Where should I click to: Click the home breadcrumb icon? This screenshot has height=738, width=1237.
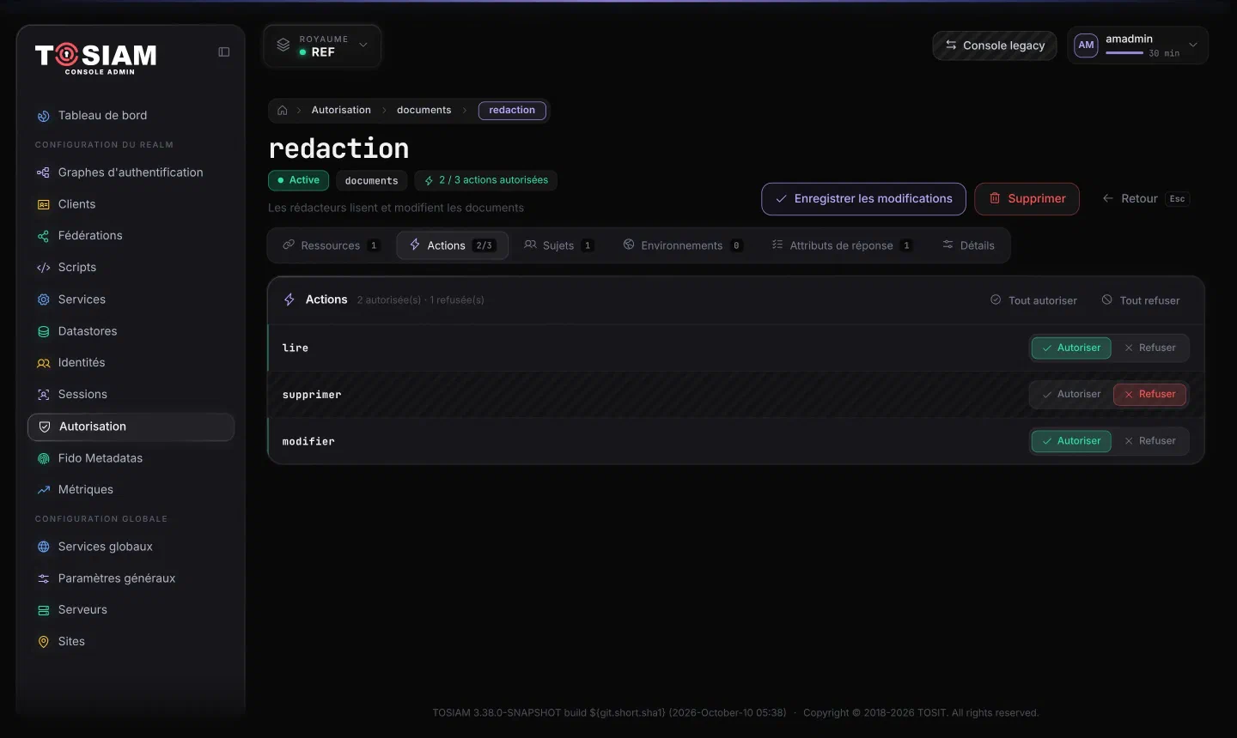coord(283,110)
